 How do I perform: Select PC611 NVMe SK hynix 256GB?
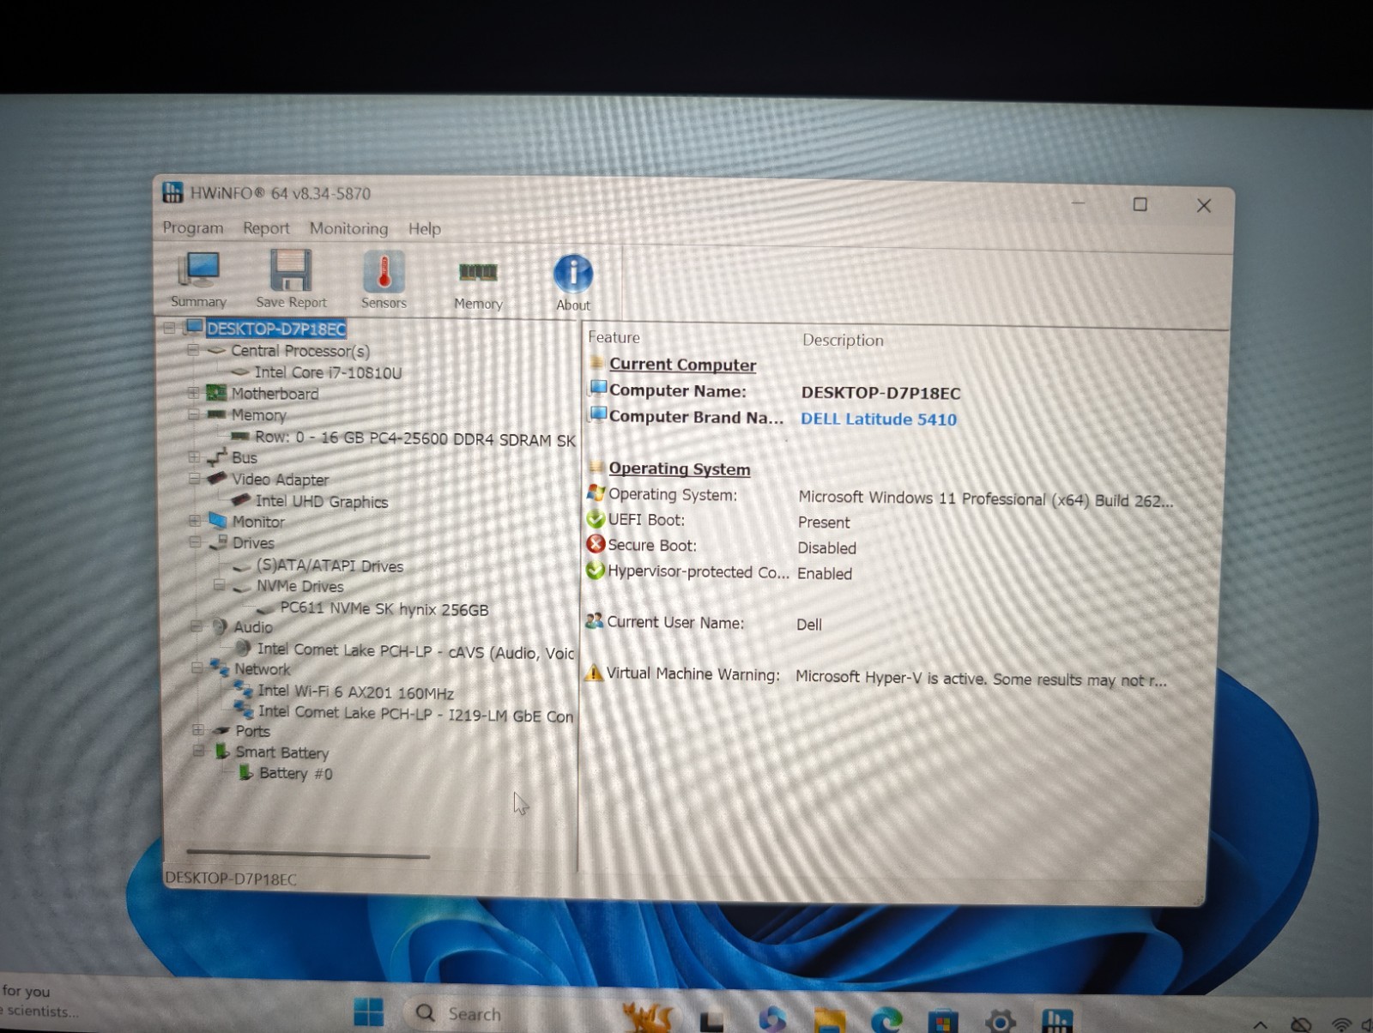click(x=384, y=609)
